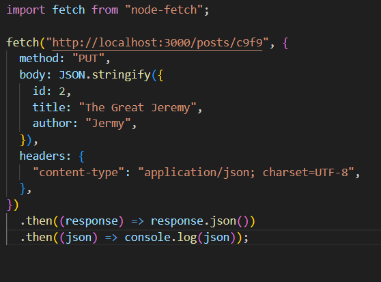Viewport: 381px width, 282px height.
Task: Click the author property name
Action: 52,124
